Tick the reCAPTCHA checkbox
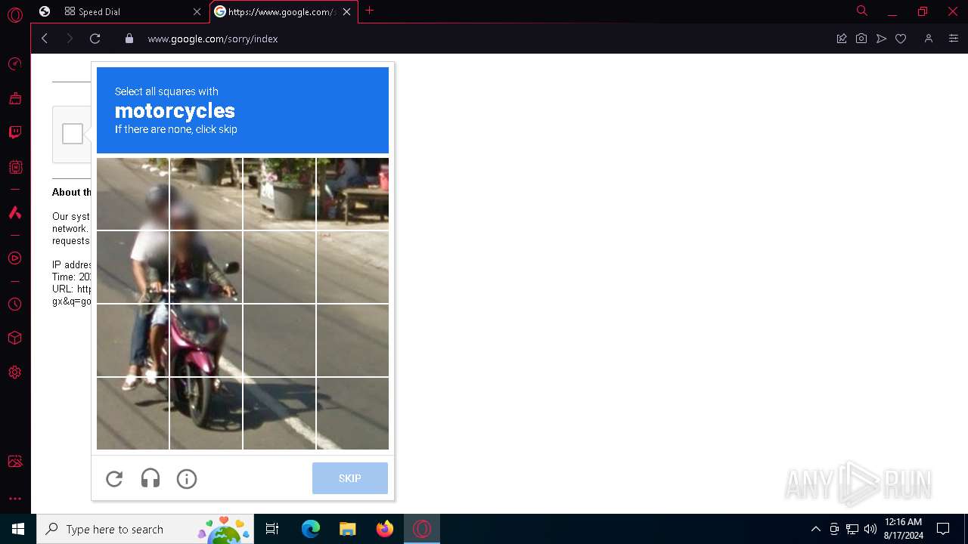 [x=73, y=134]
